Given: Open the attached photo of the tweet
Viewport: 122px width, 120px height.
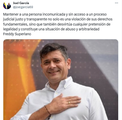Looking at the screenshot, I should pos(61,80).
